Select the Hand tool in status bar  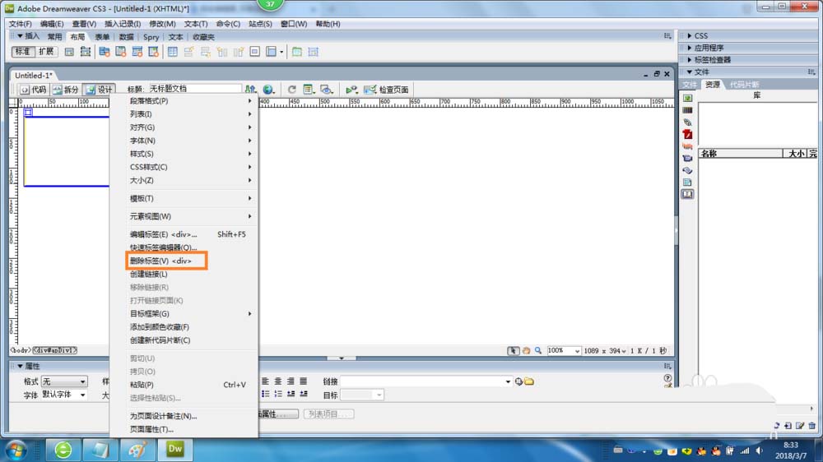point(526,350)
